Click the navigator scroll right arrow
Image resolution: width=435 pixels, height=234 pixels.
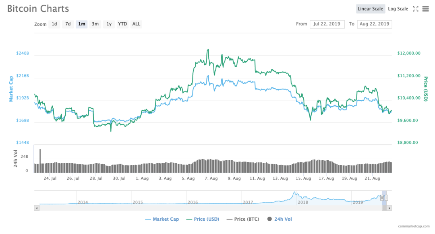[389, 208]
